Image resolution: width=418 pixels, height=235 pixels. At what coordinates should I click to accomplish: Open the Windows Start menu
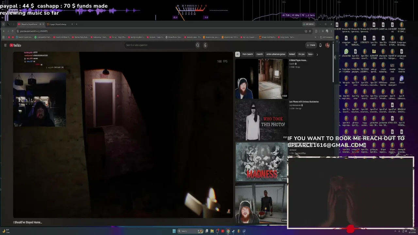point(174,231)
